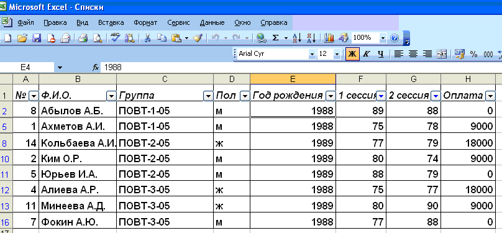Sort ascending with the A-Я icon
The image size is (502, 233).
click(297, 38)
